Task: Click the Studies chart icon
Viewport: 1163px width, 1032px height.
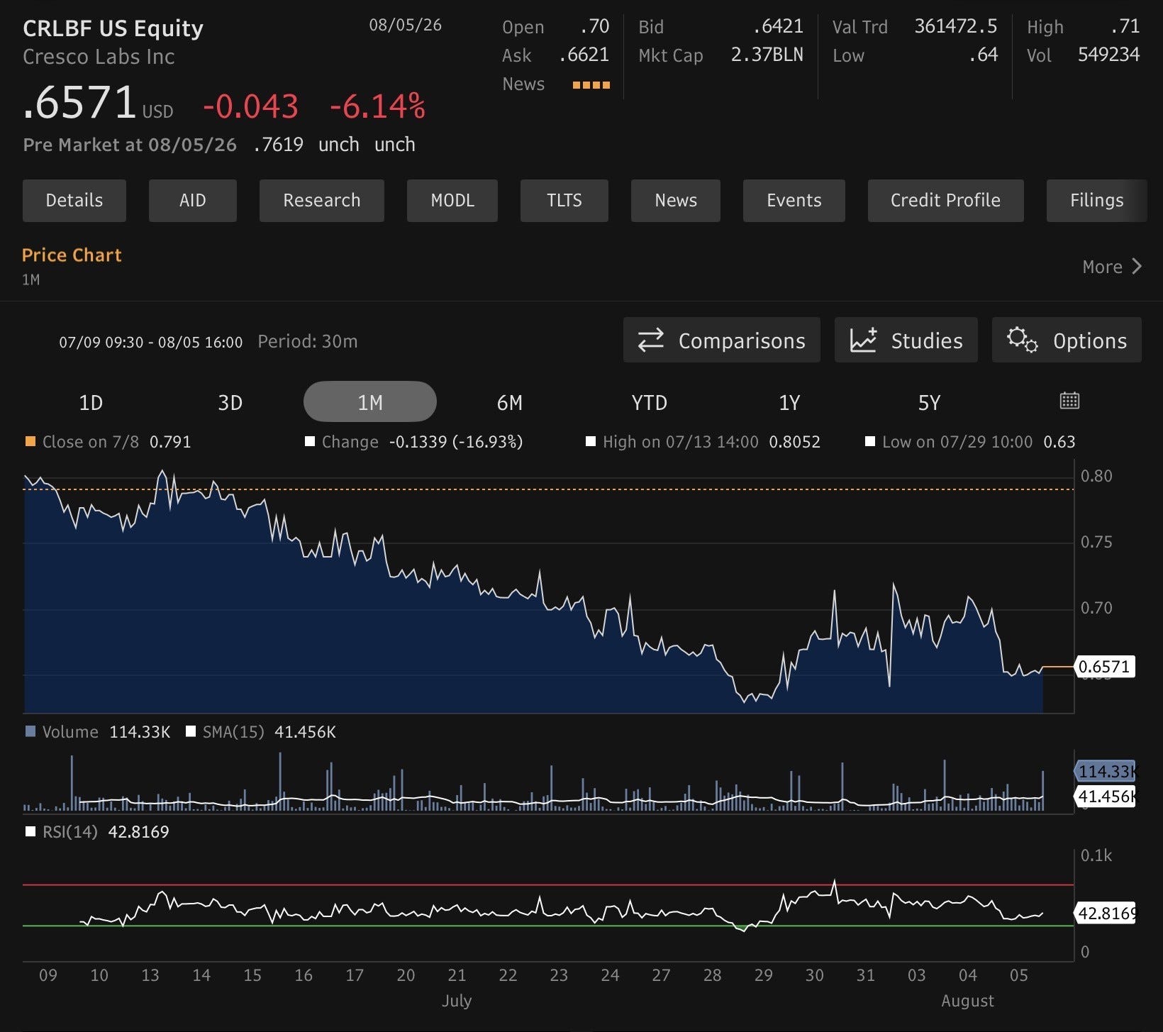Action: (x=863, y=340)
